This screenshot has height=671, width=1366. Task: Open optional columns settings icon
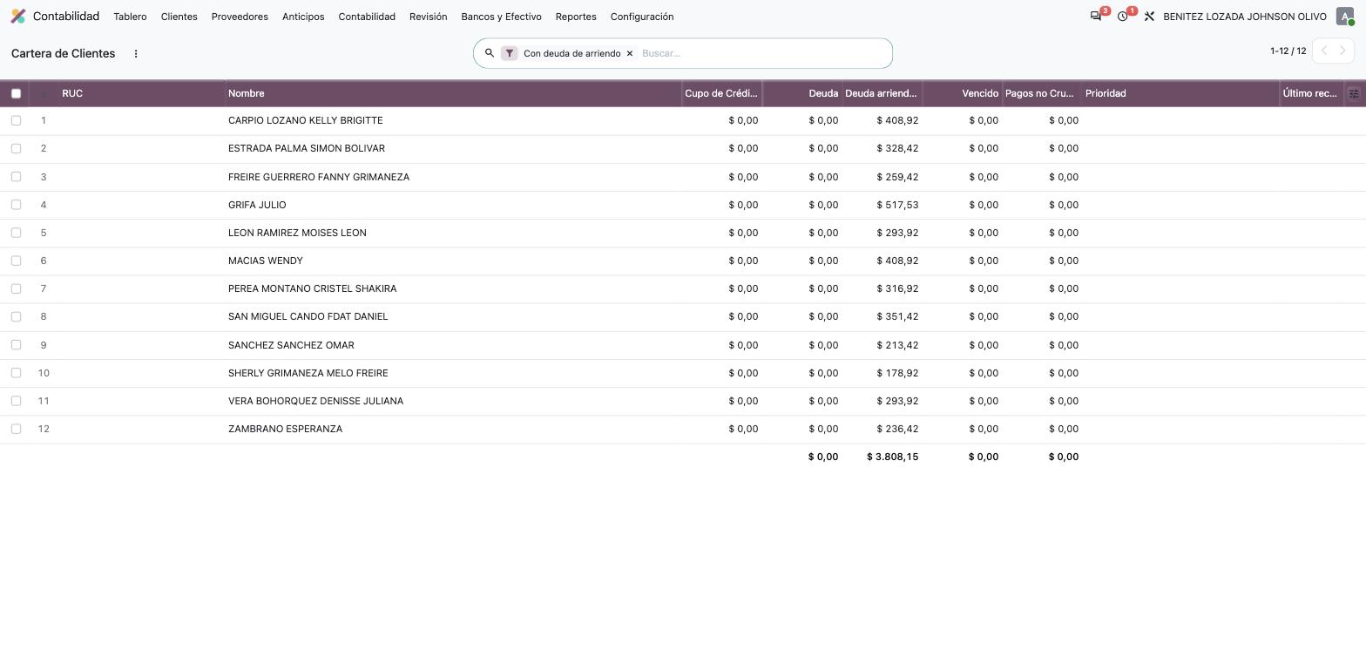point(1354,93)
